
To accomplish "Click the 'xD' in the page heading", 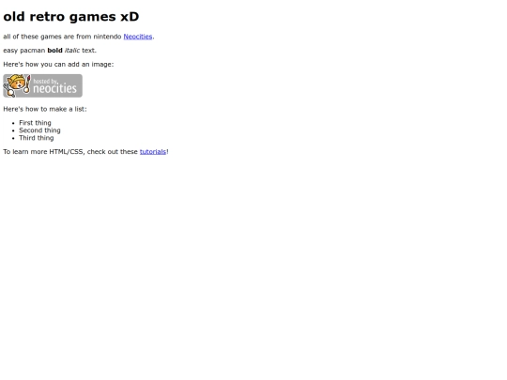I will (130, 17).
